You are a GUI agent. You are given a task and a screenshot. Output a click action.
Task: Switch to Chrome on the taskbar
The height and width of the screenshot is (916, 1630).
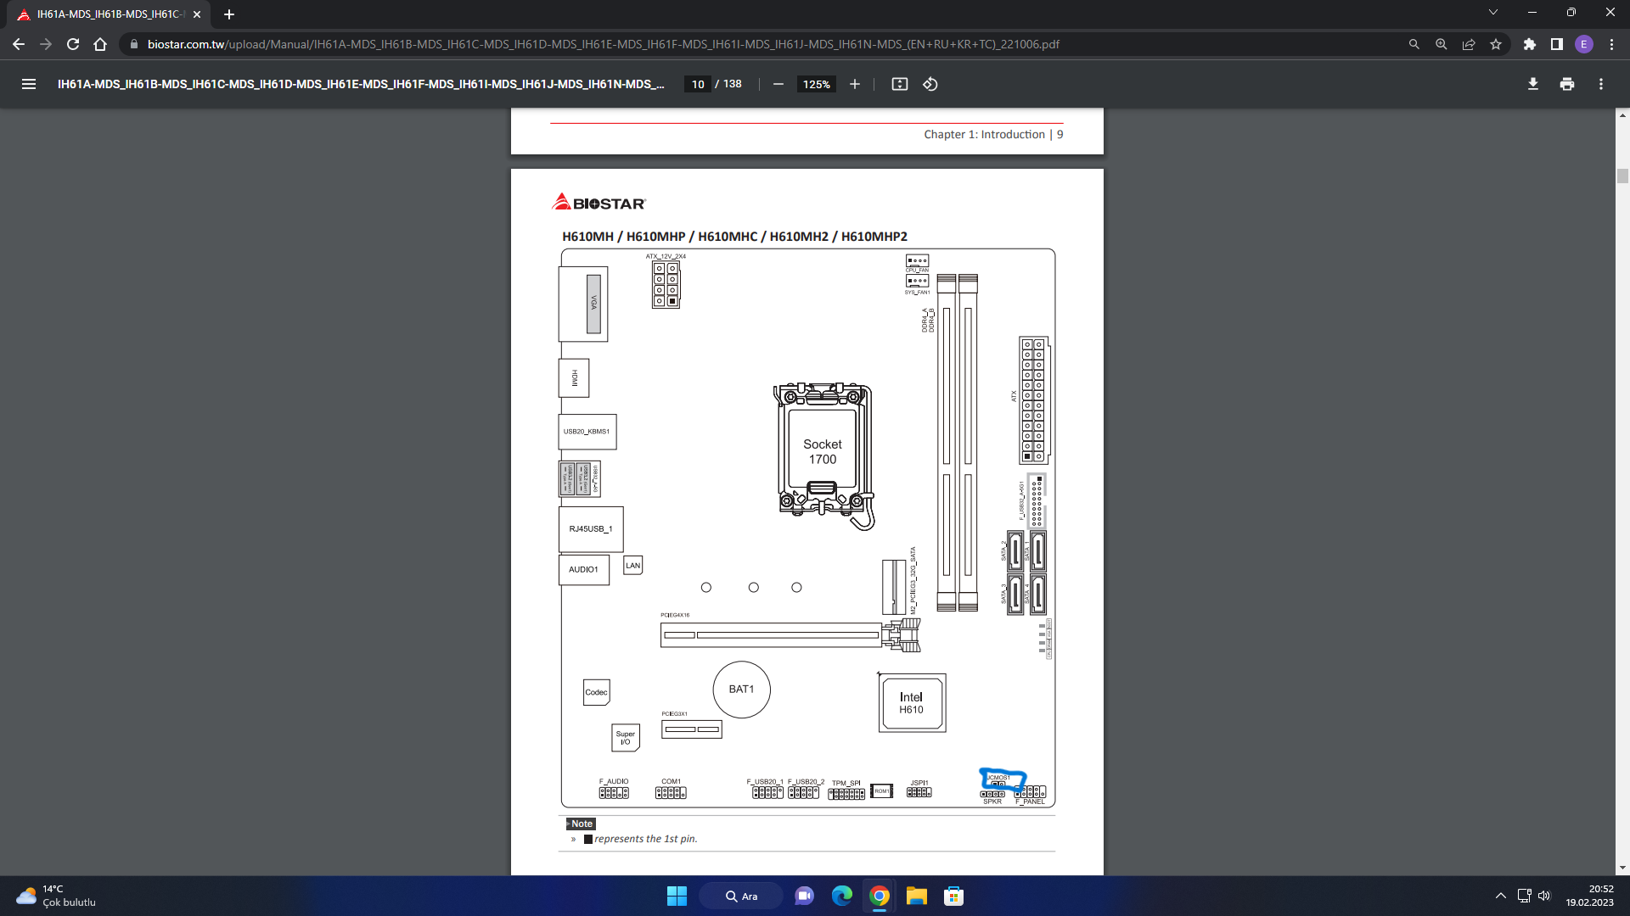[x=879, y=896]
